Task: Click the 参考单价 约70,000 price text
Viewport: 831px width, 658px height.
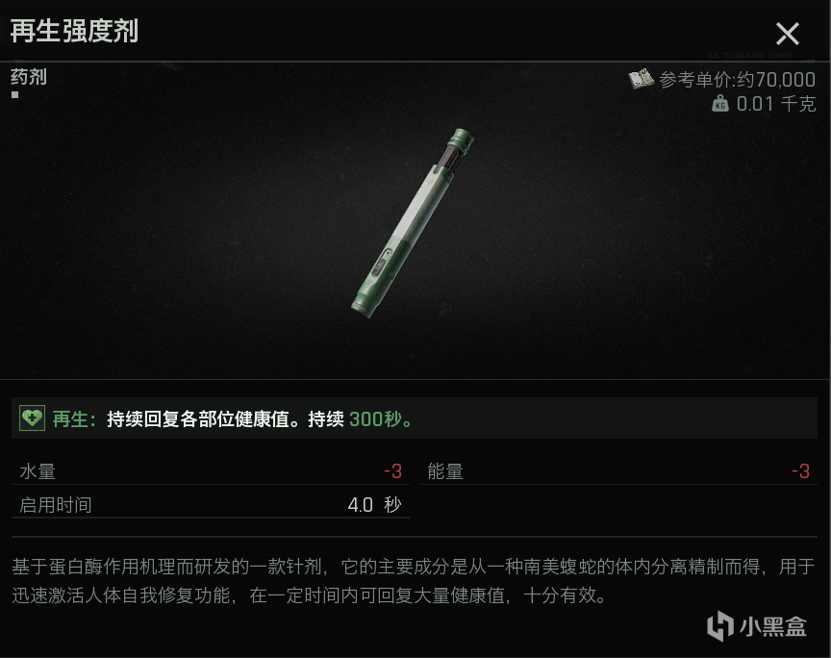Action: tap(737, 80)
